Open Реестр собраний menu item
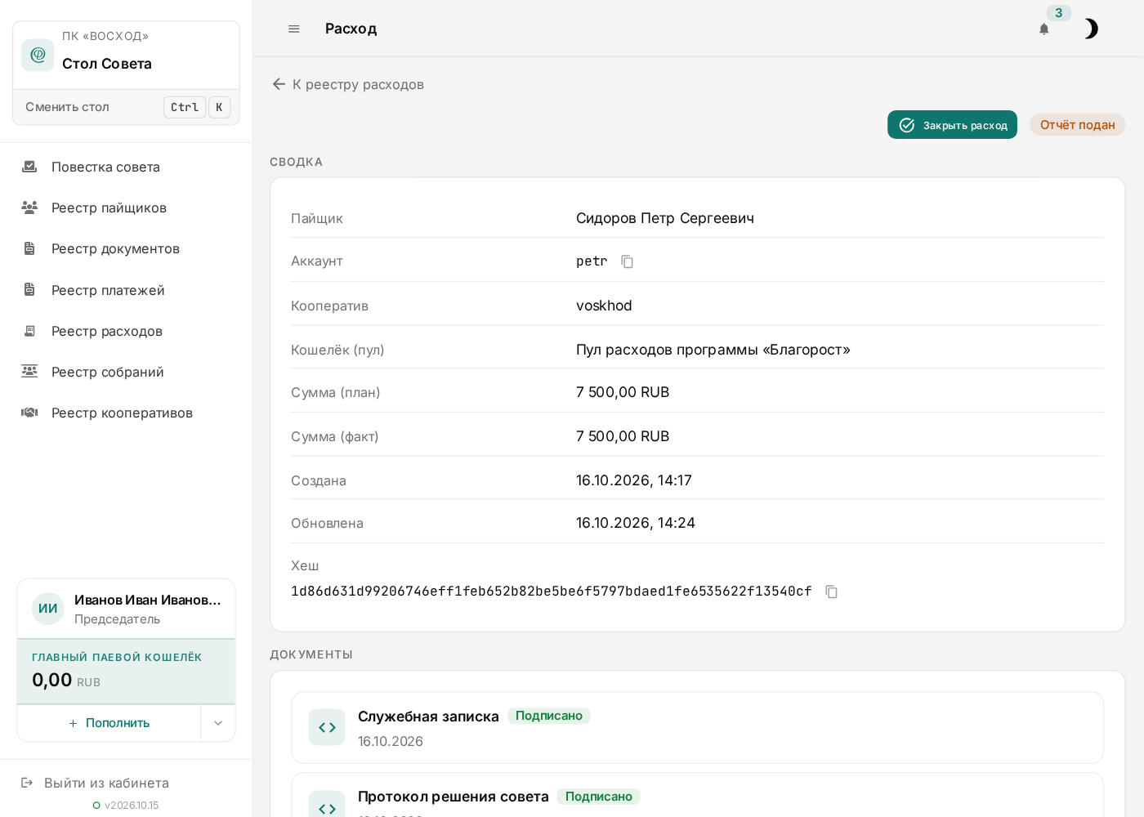The image size is (1144, 817). click(x=108, y=372)
